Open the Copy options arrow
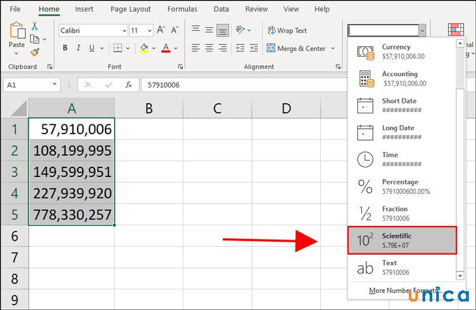 click(44, 40)
